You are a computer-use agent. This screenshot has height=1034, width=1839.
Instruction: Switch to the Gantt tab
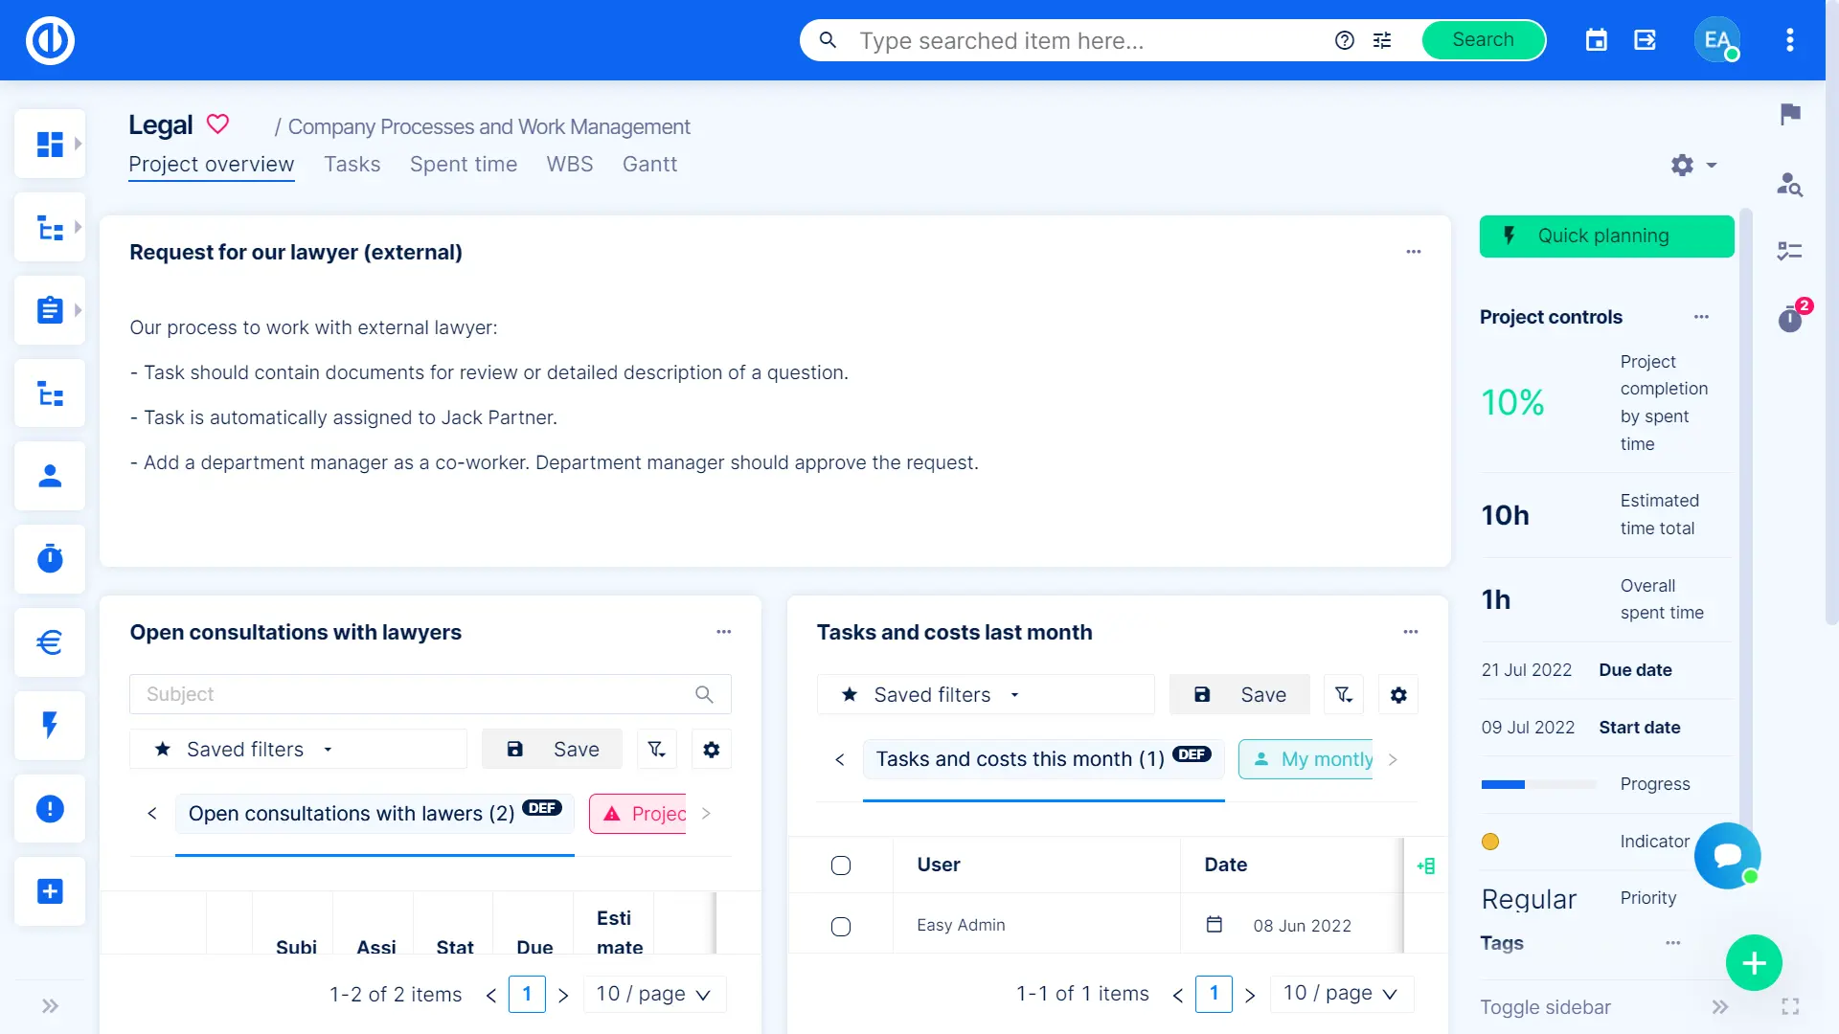tap(649, 165)
